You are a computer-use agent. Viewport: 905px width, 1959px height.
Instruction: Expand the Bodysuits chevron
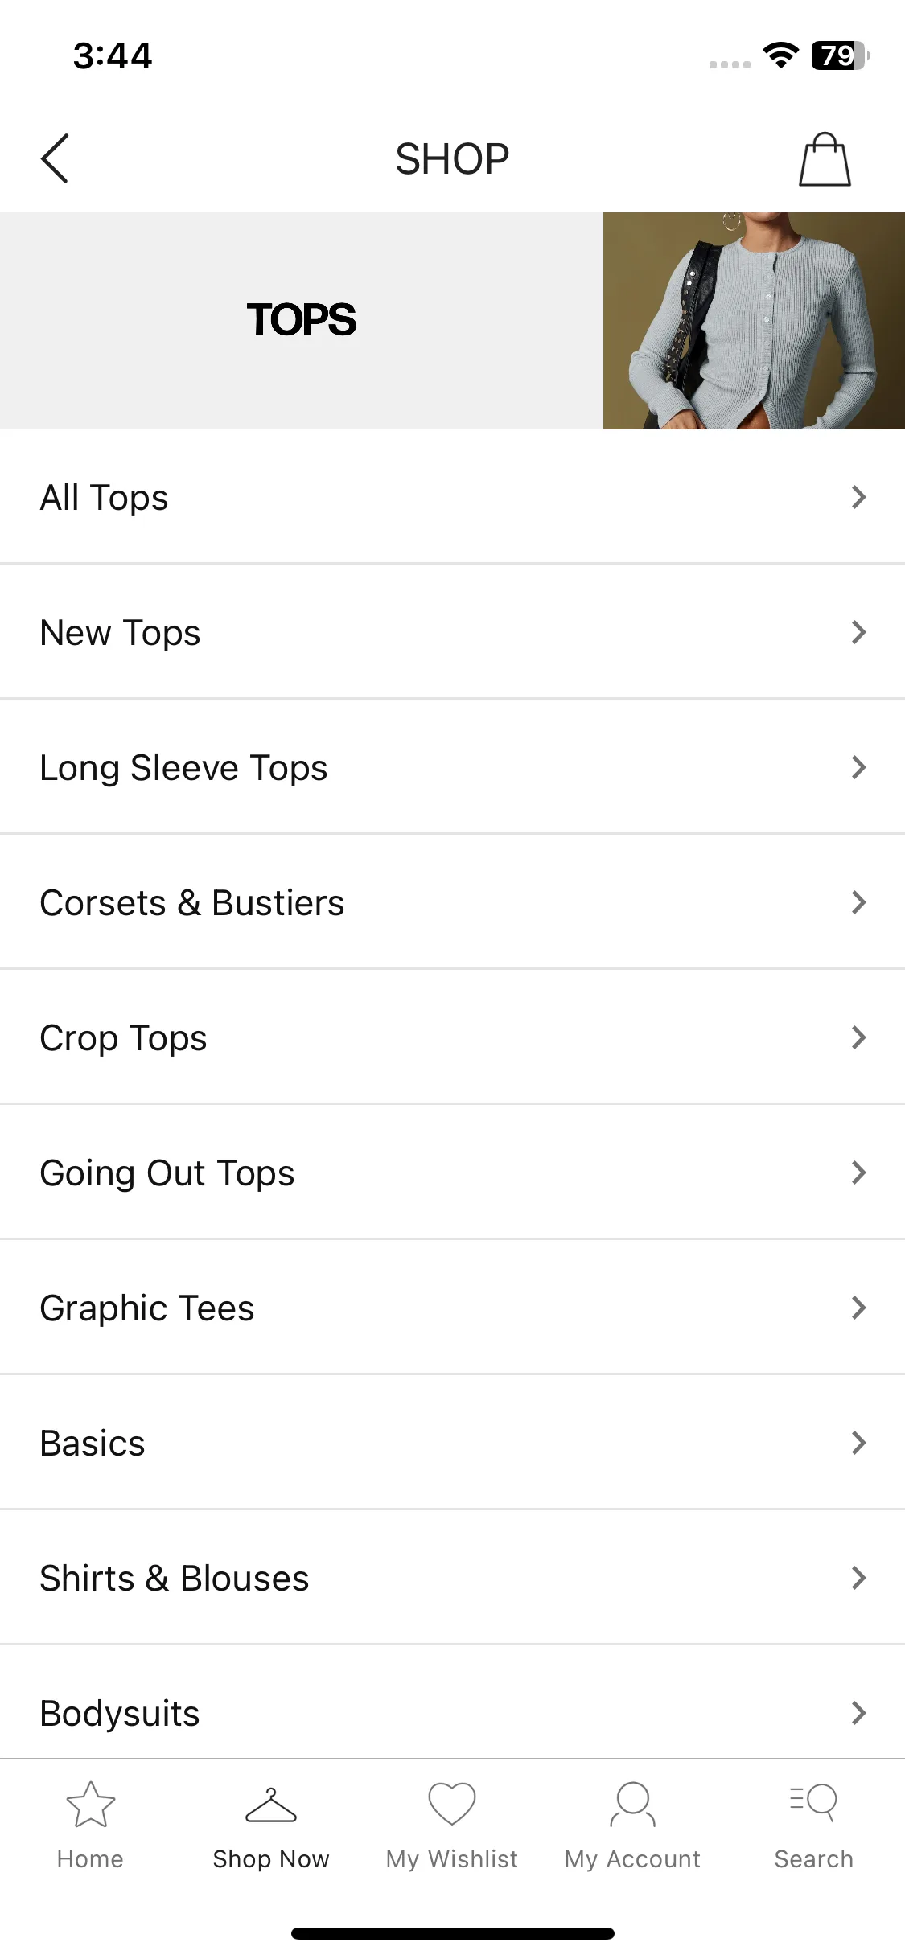coord(858,1713)
